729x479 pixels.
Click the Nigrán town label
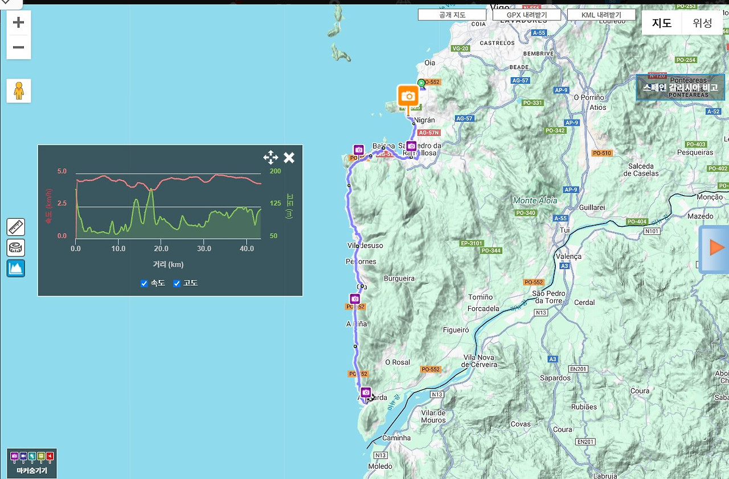(x=424, y=120)
